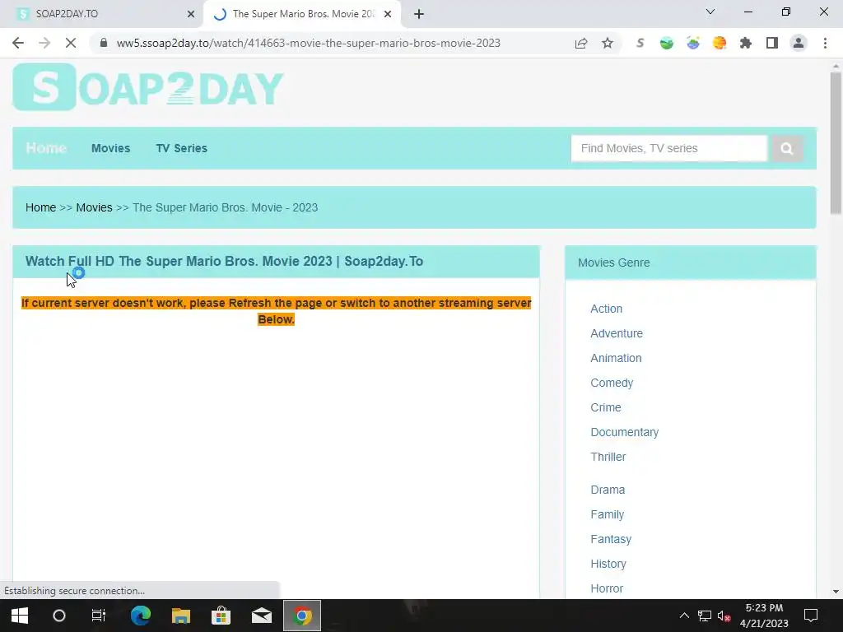Go back with the browser back arrow

(18, 43)
